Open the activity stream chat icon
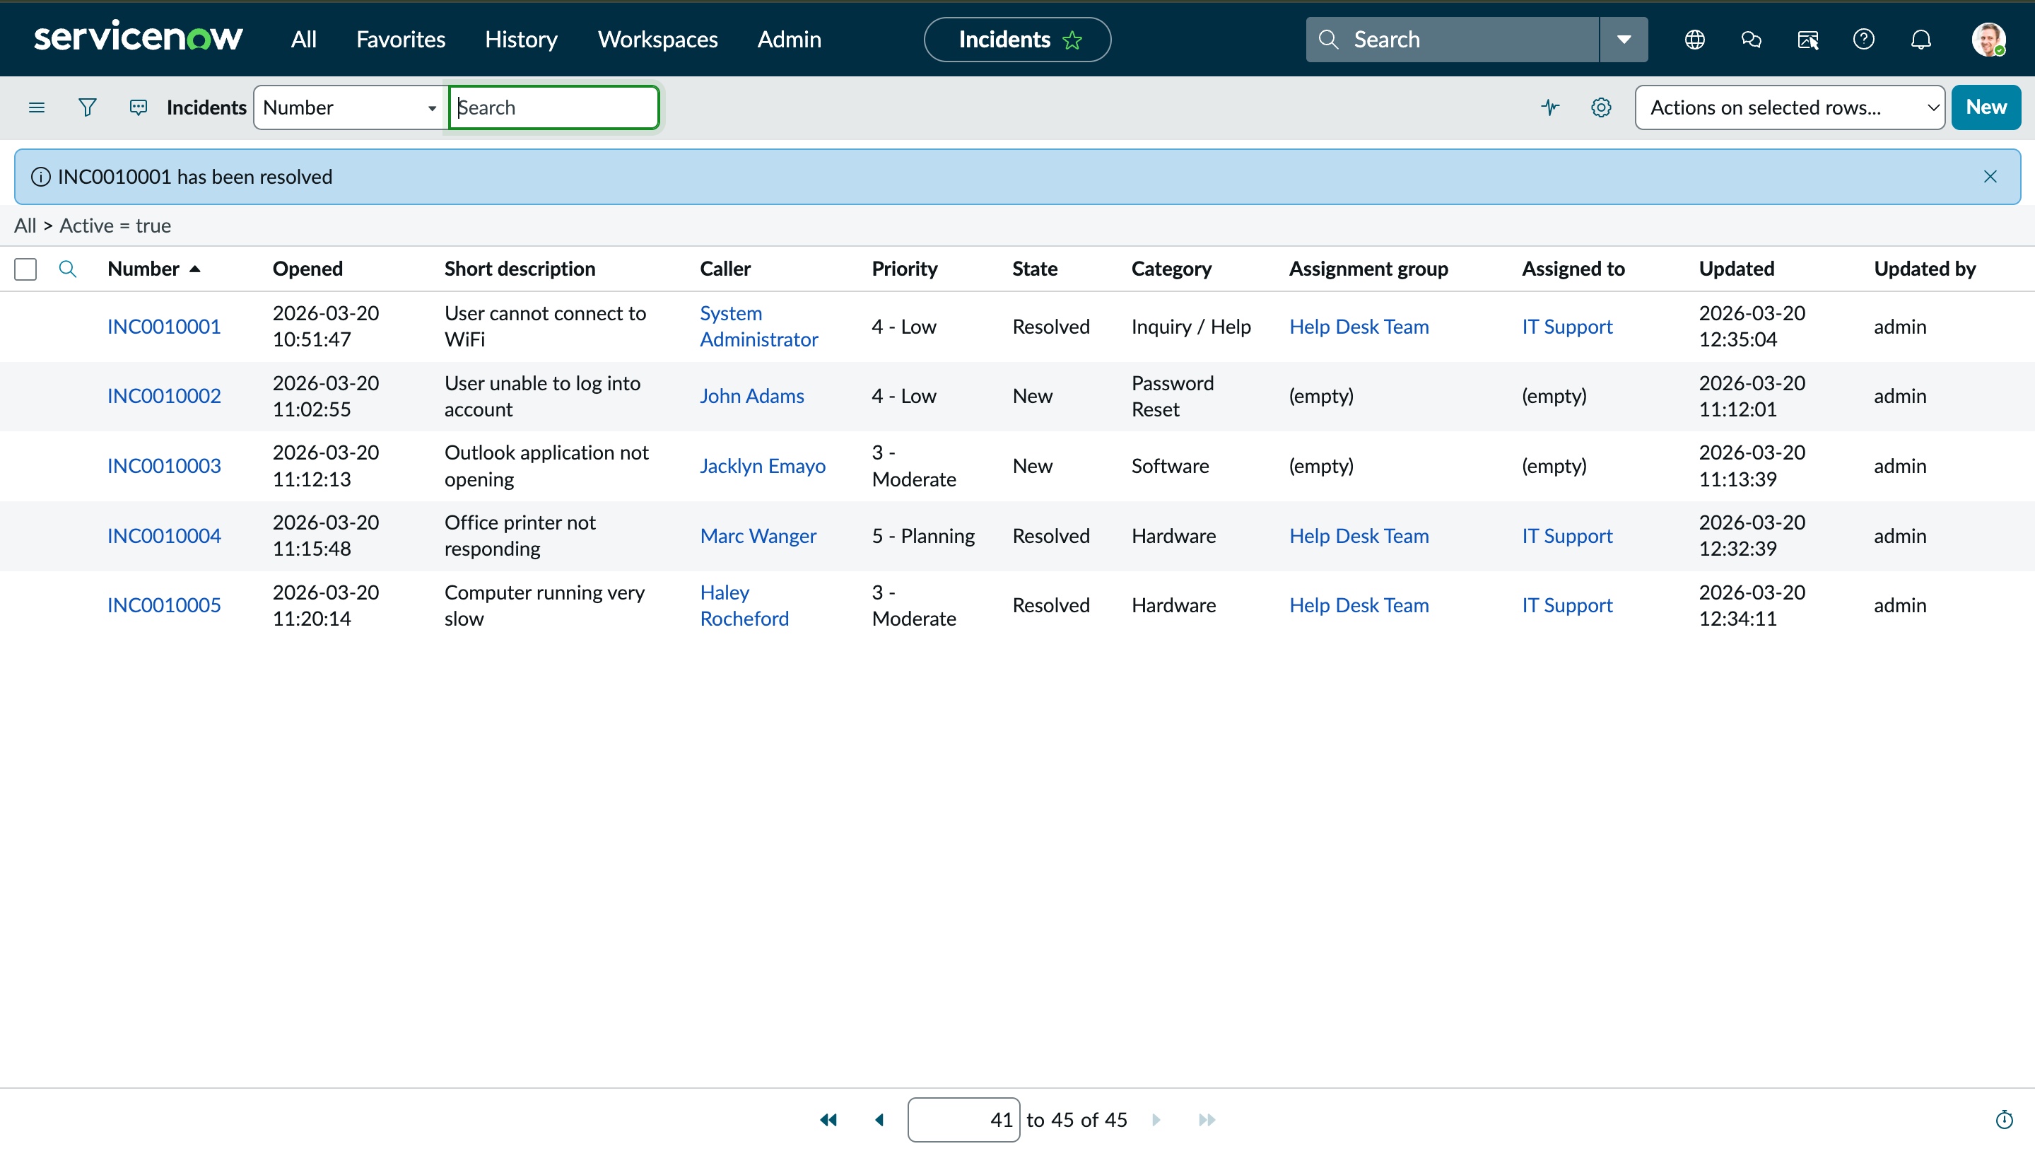The width and height of the screenshot is (2035, 1151). 139,107
